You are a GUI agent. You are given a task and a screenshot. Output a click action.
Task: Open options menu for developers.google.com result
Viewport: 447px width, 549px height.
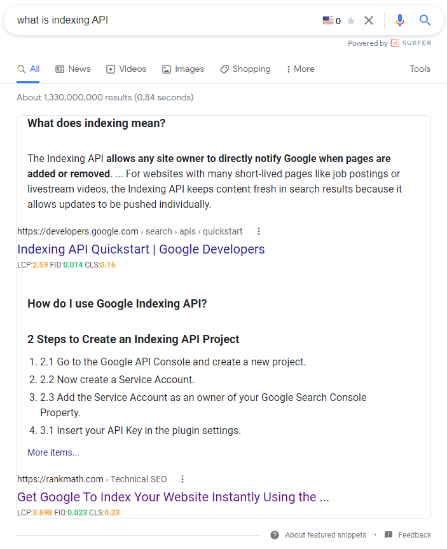[x=259, y=231]
